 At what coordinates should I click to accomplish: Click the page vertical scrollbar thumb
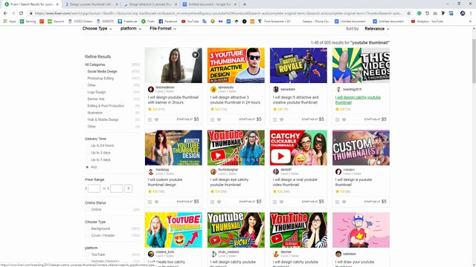(474, 61)
